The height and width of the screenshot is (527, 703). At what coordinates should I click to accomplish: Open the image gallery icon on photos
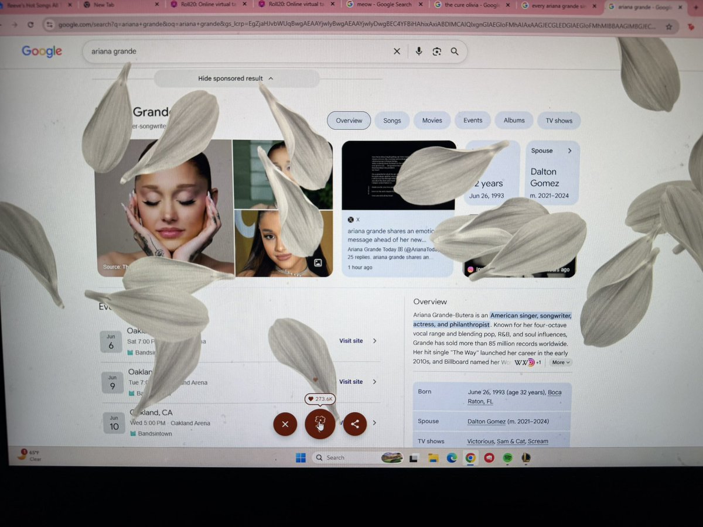pyautogui.click(x=318, y=263)
